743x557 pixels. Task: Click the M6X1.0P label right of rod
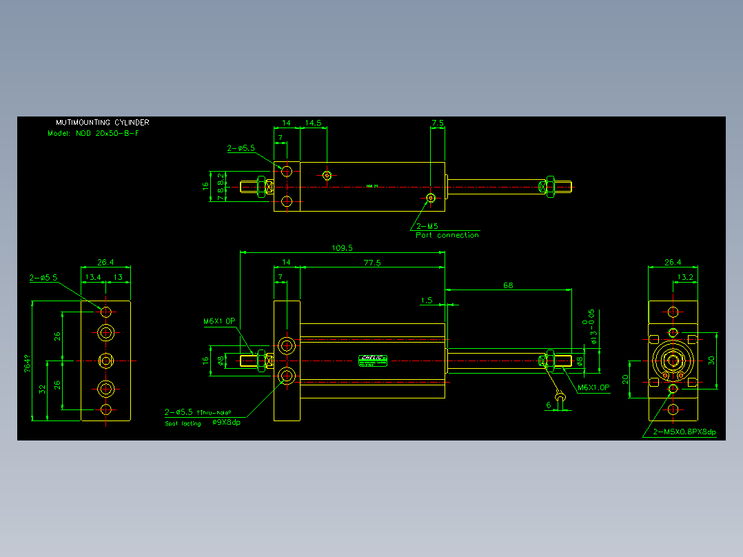593,387
